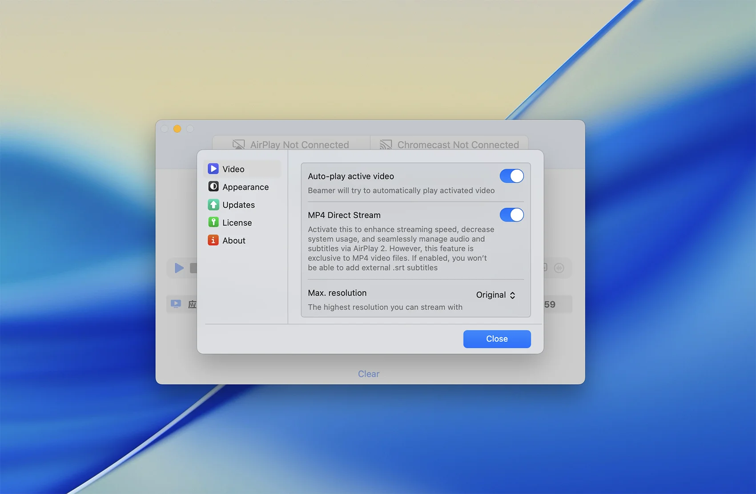
Task: Click the playlist item's video icon
Action: tap(176, 304)
